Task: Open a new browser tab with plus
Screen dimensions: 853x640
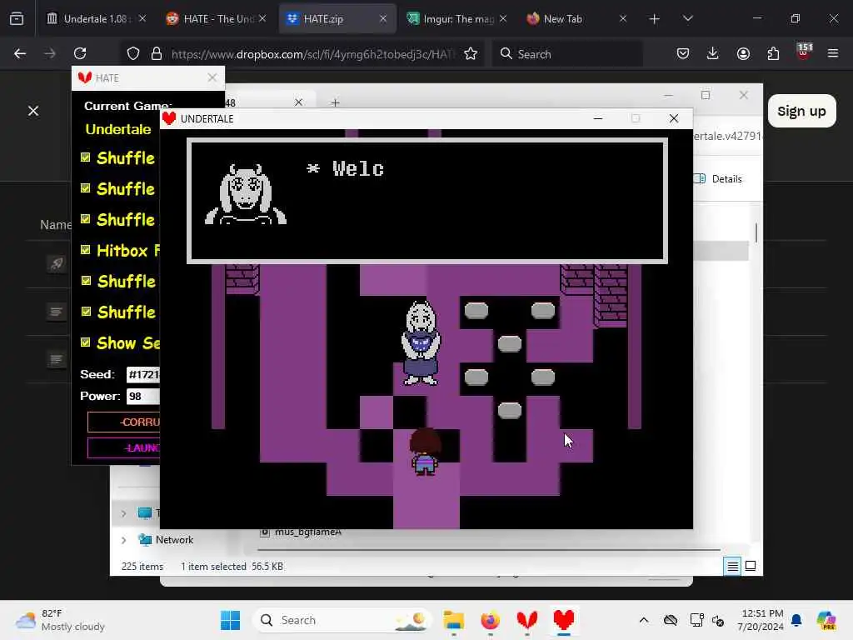Action: pyautogui.click(x=655, y=19)
